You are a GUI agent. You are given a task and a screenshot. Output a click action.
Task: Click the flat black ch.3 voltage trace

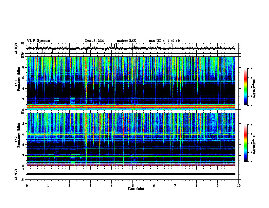[x=131, y=174]
